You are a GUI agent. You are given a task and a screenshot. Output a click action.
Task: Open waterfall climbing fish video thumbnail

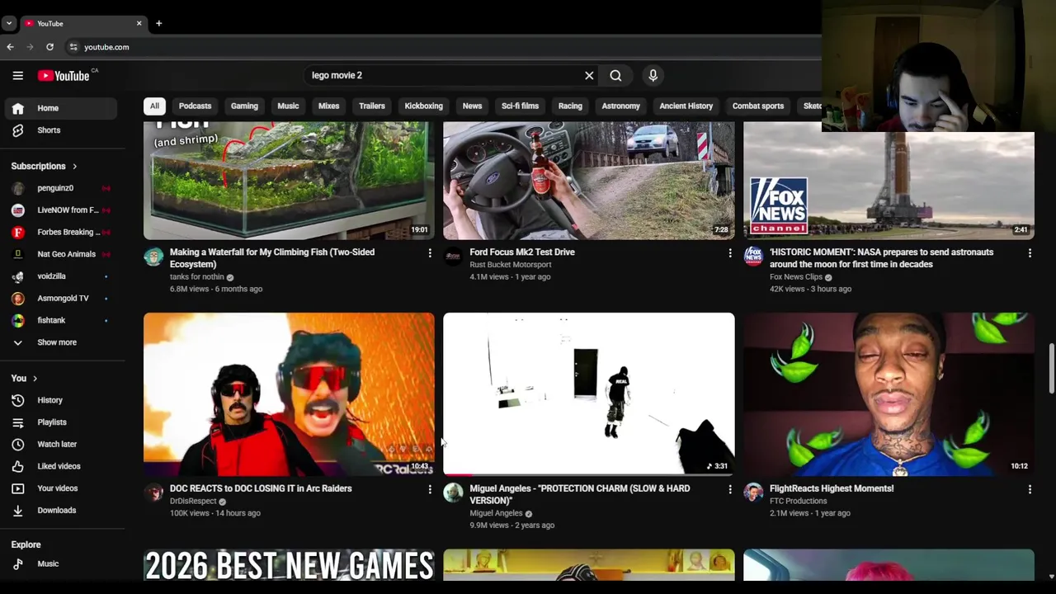[289, 181]
